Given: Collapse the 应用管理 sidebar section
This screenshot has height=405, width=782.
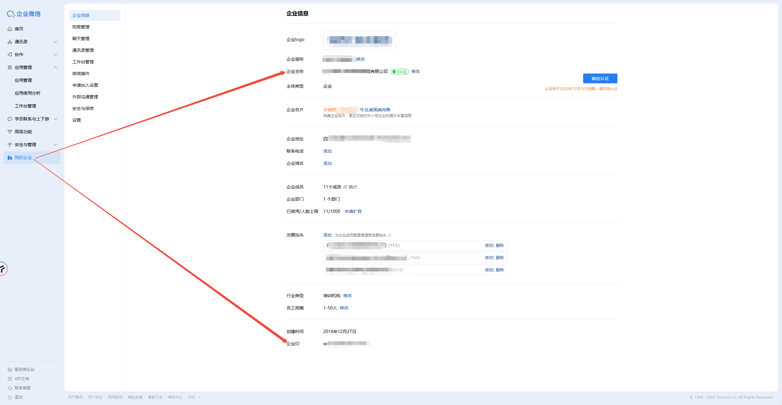Looking at the screenshot, I should pos(55,67).
